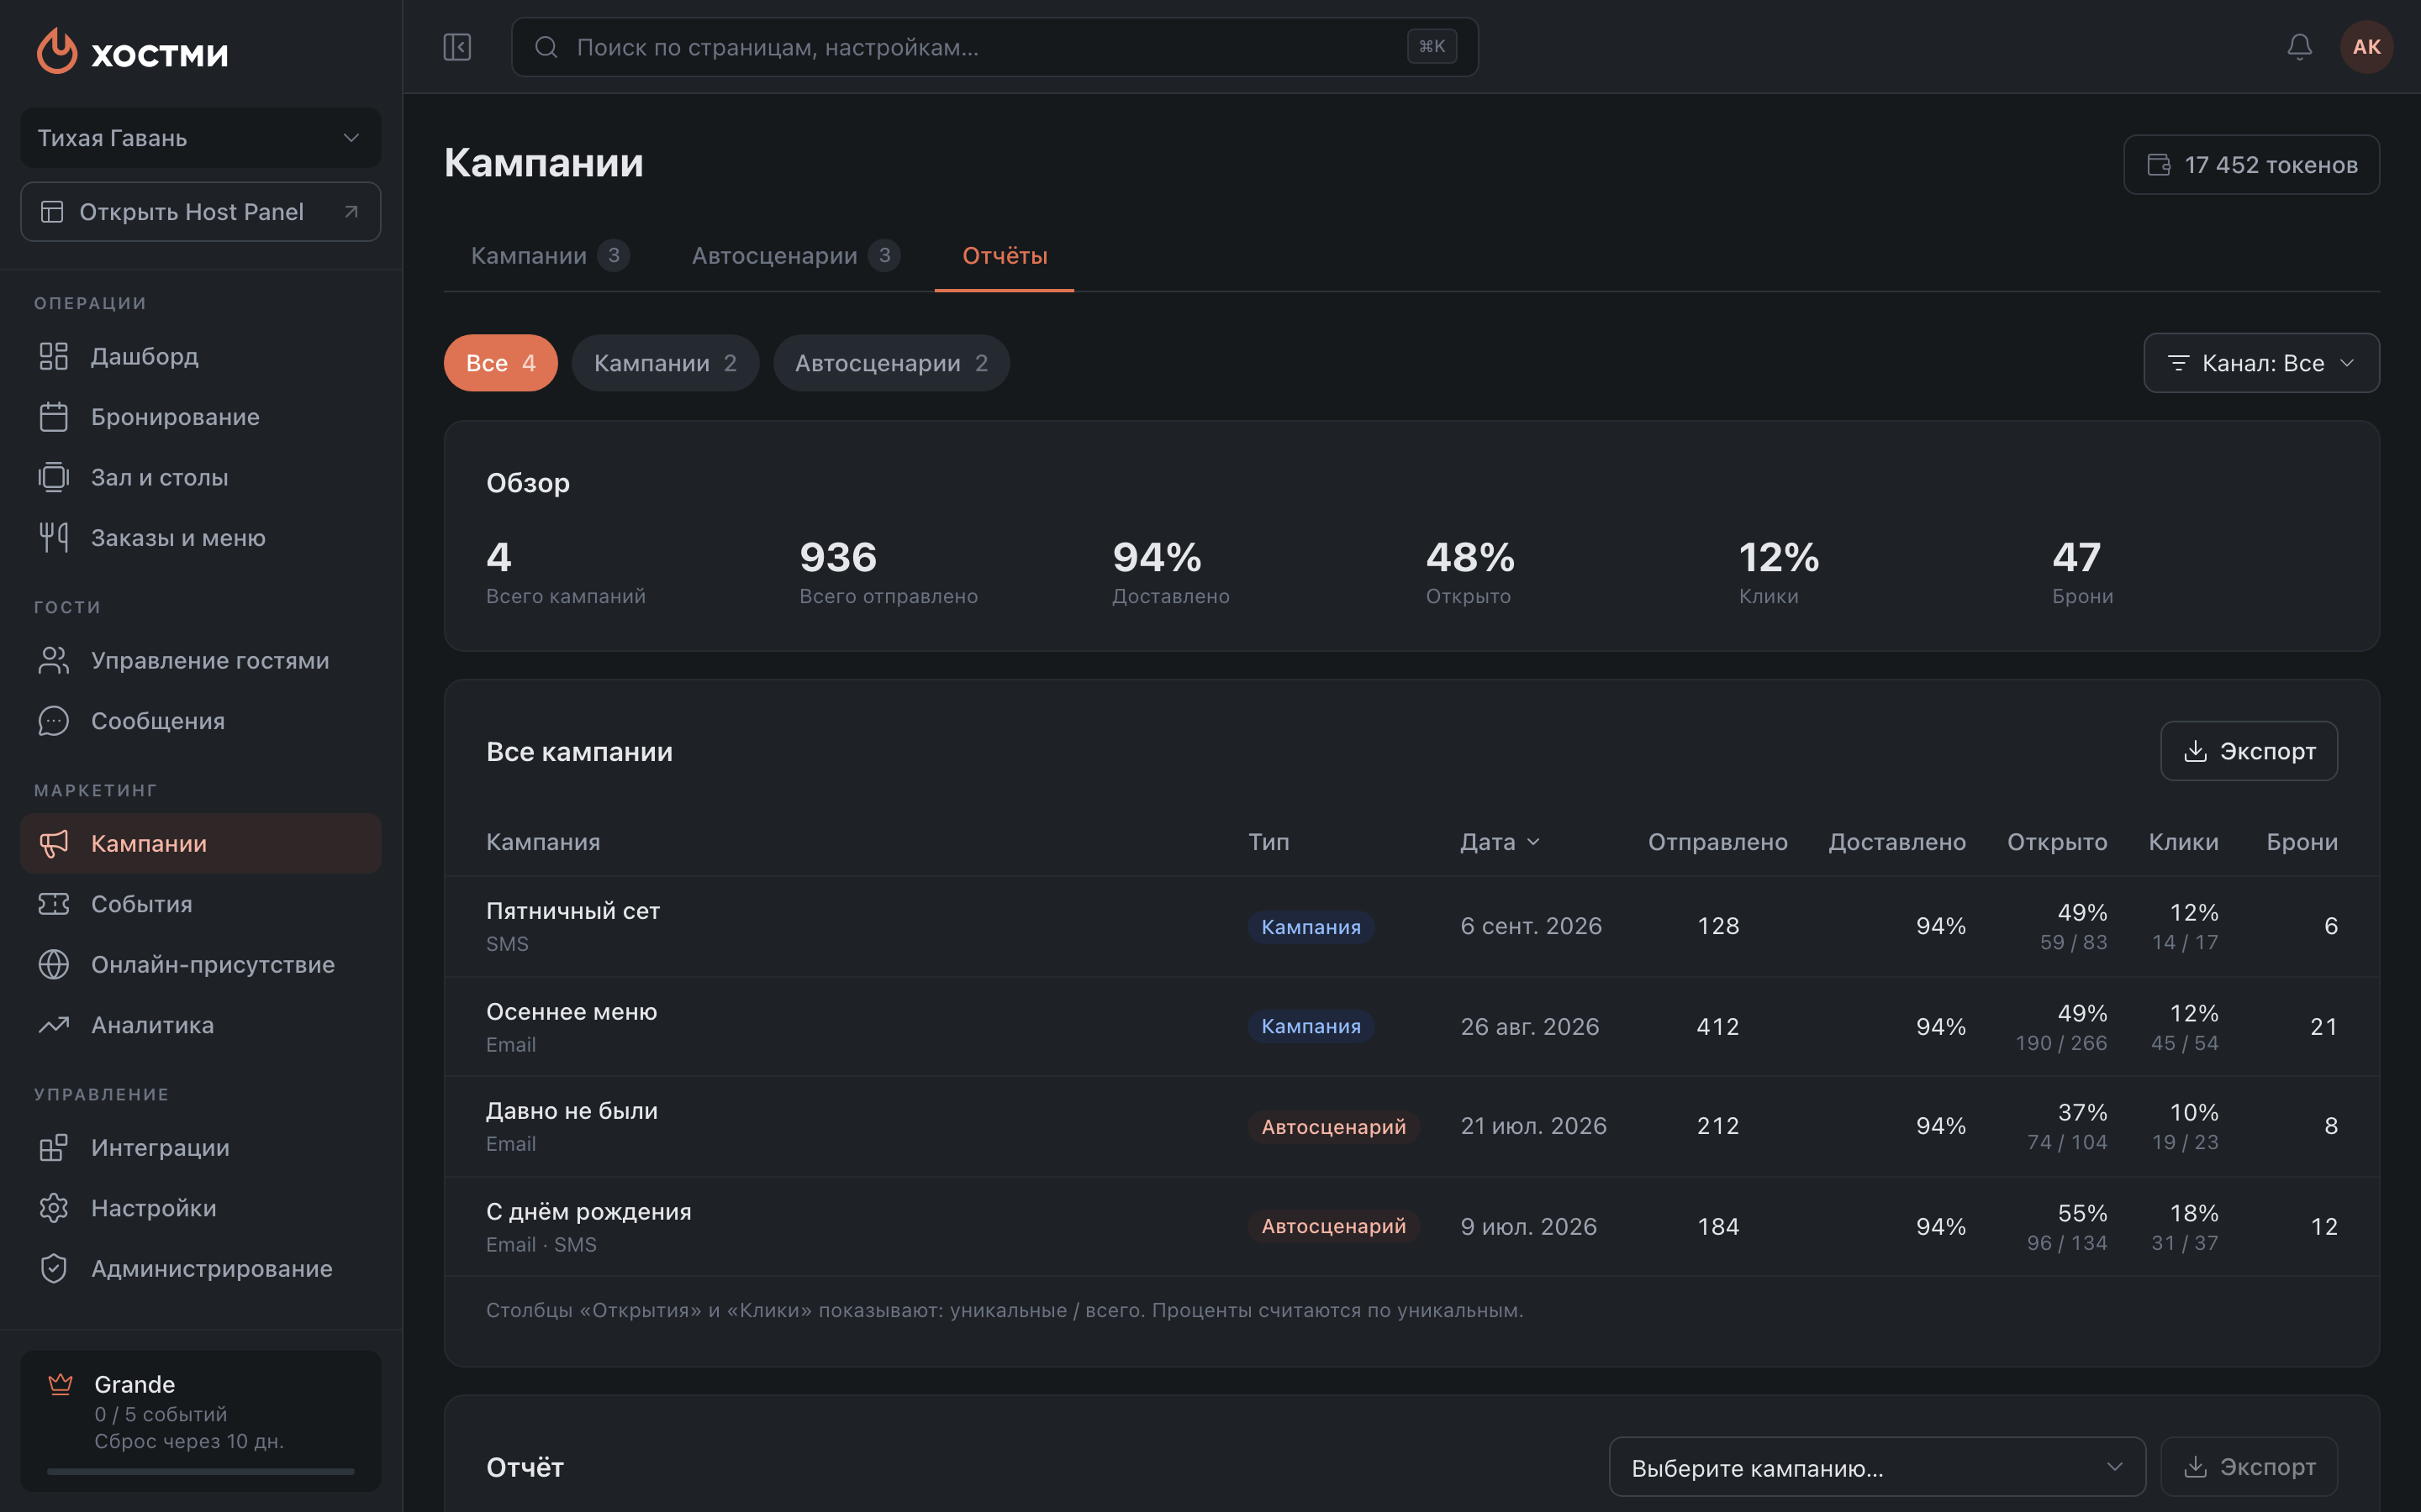The height and width of the screenshot is (1512, 2421).
Task: Open the Осеннее меню campaign row
Action: 1411,1027
